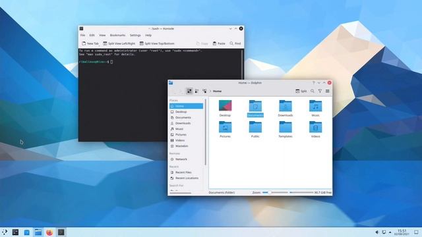Viewport: 422px width, 237px height.
Task: Select the Documents folder icon in file view
Action: (x=255, y=105)
